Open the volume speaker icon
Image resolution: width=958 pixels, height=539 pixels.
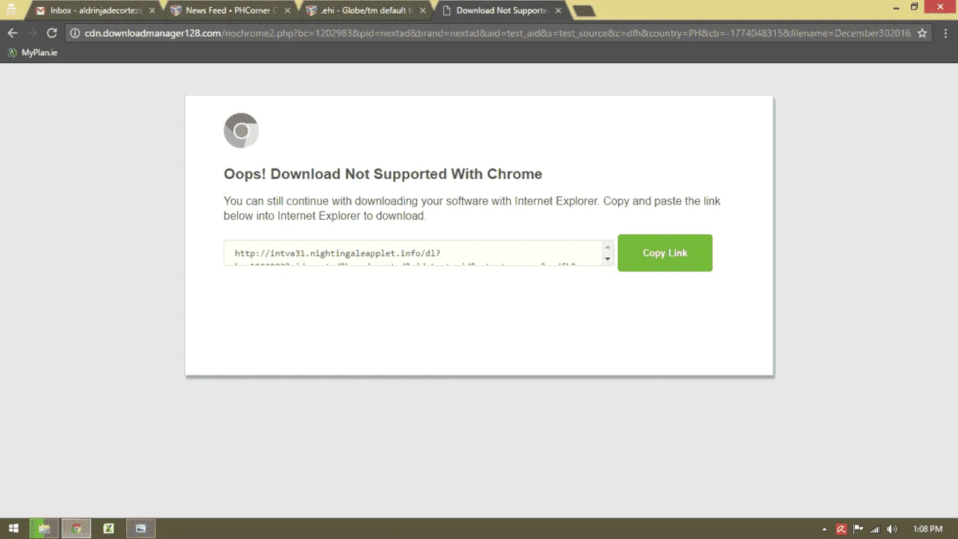coord(892,529)
